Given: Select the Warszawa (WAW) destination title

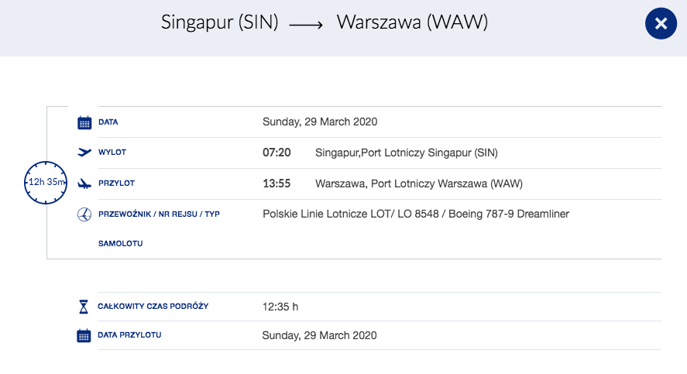Looking at the screenshot, I should tap(412, 22).
